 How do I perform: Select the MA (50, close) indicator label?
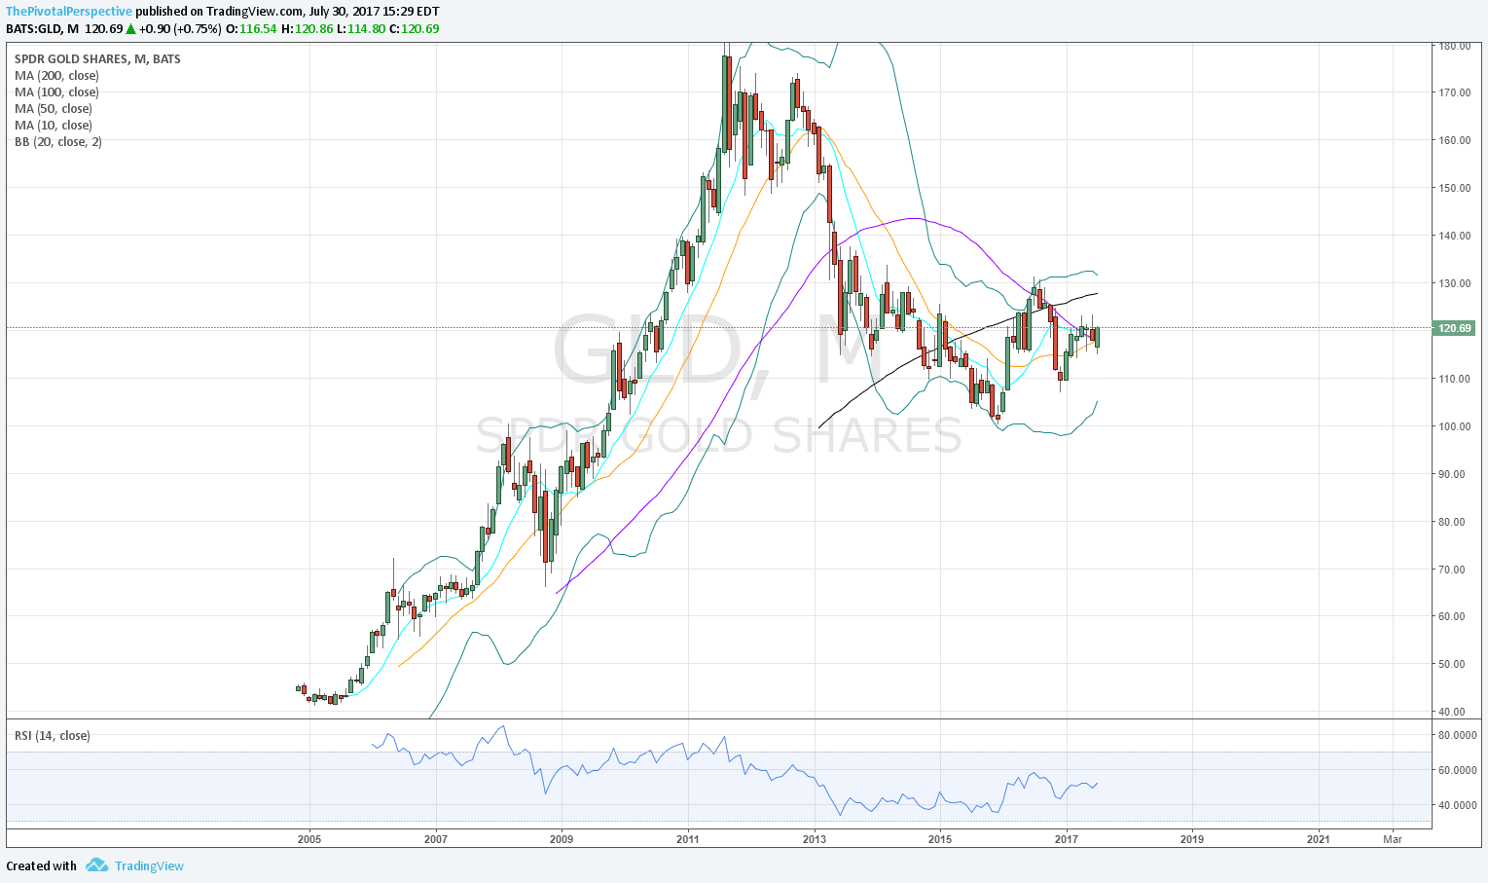[54, 108]
